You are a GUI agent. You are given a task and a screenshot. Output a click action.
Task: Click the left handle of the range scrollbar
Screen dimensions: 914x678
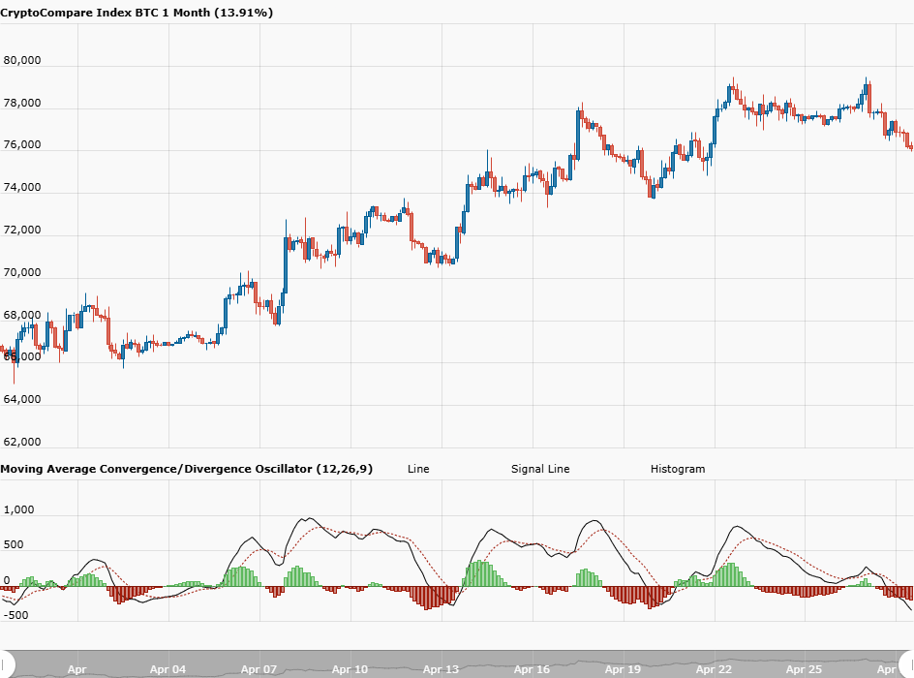[7, 663]
